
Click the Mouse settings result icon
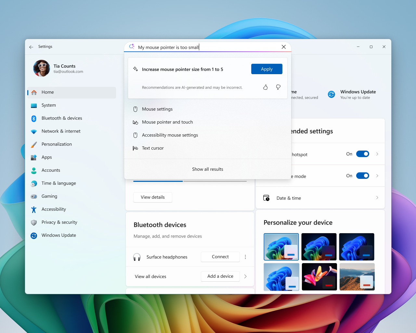coord(136,109)
